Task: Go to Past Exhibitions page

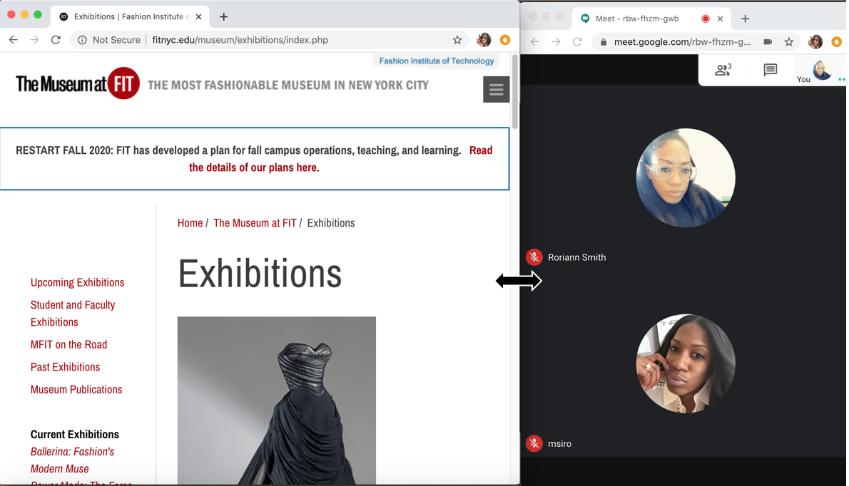Action: pyautogui.click(x=65, y=367)
